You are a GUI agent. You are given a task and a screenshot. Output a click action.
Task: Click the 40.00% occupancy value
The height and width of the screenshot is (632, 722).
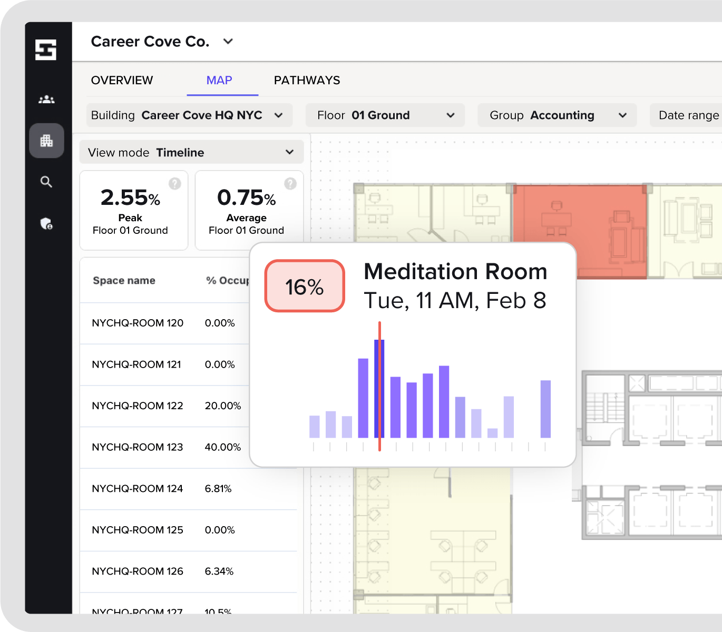tap(223, 447)
